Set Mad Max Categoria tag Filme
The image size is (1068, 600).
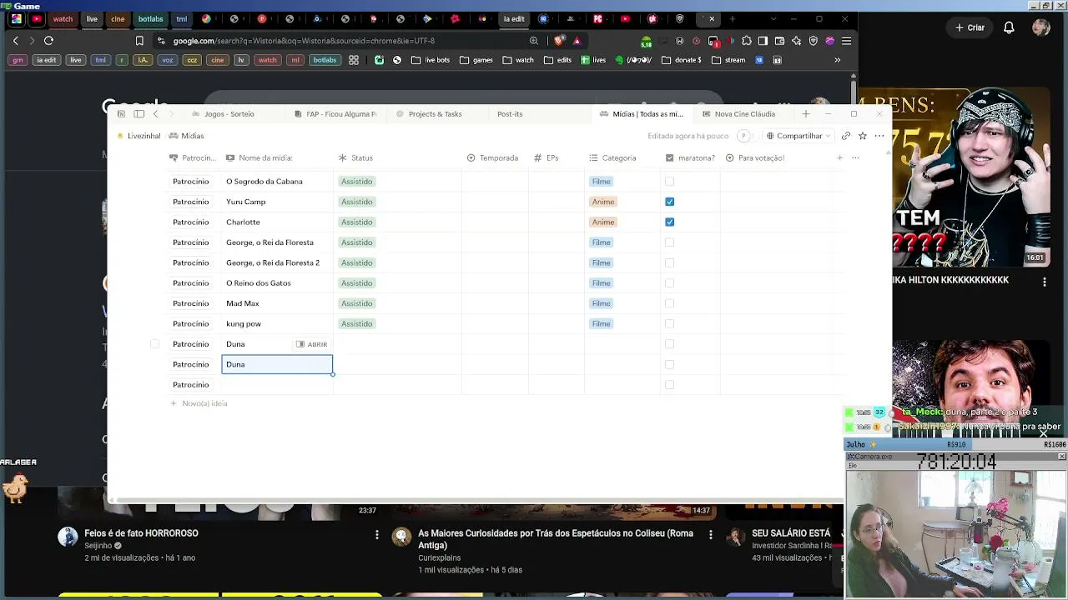click(x=601, y=303)
